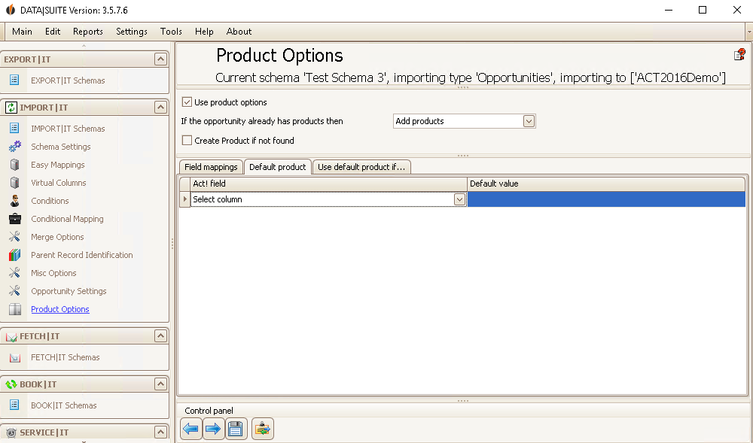The image size is (753, 443).
Task: Open EXPORT|IT Schemas
Action: coord(68,80)
